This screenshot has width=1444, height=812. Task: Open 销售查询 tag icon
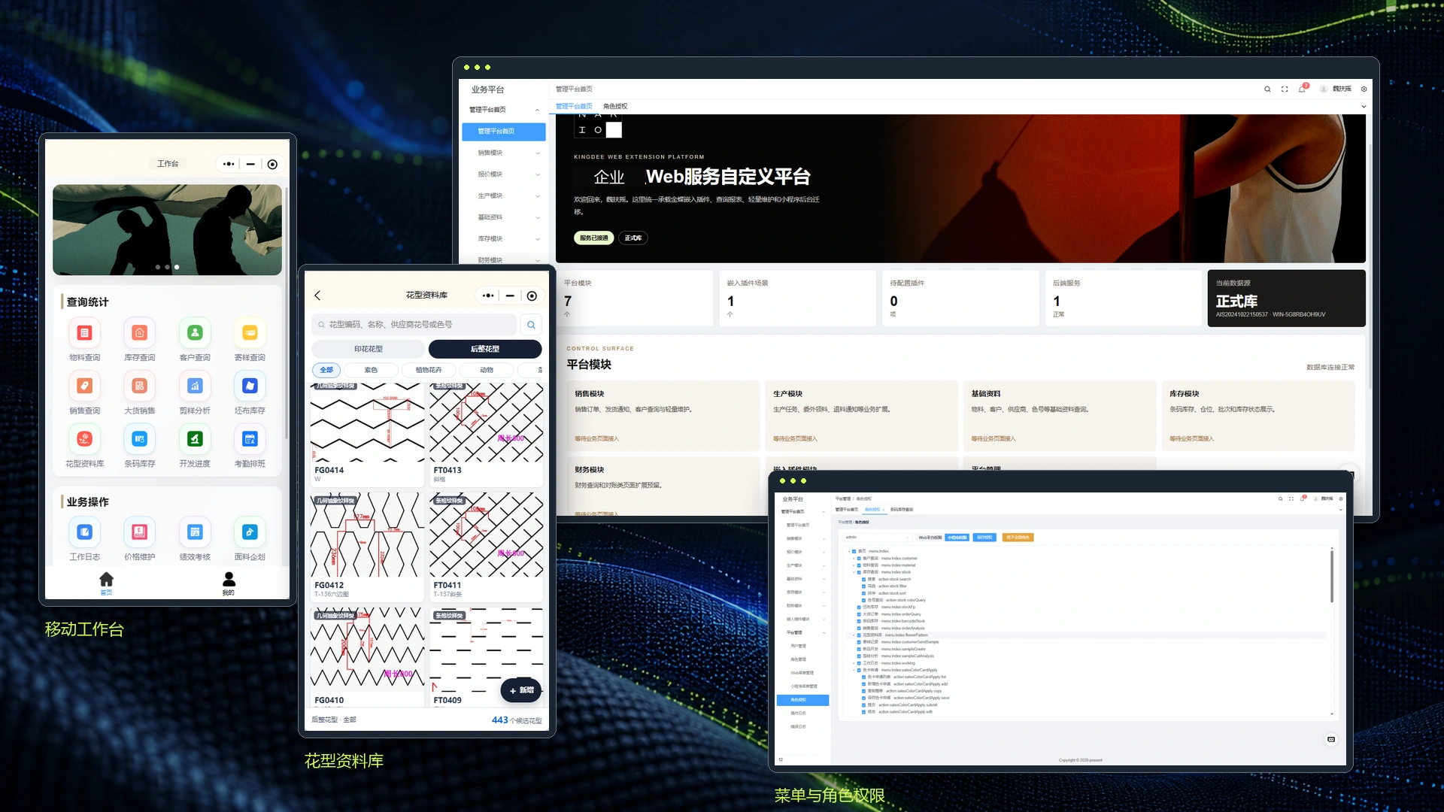(84, 386)
